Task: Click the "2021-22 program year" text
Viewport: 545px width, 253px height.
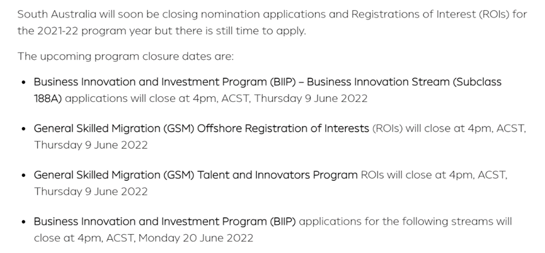Action: pyautogui.click(x=94, y=31)
